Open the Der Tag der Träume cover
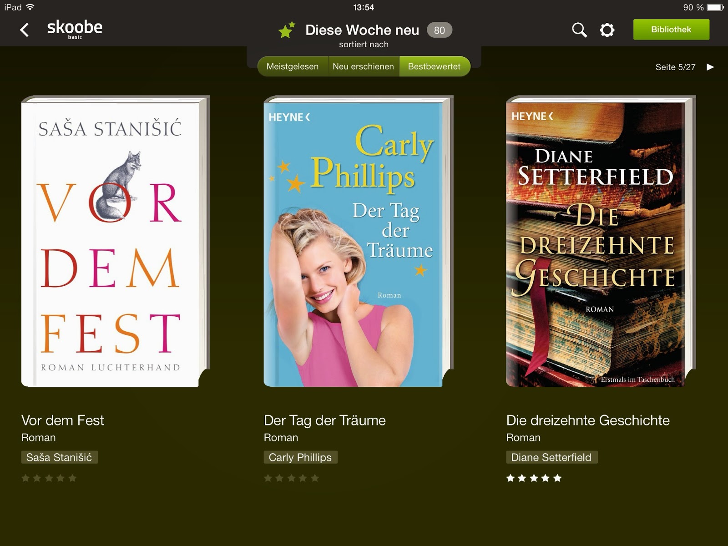 point(358,241)
